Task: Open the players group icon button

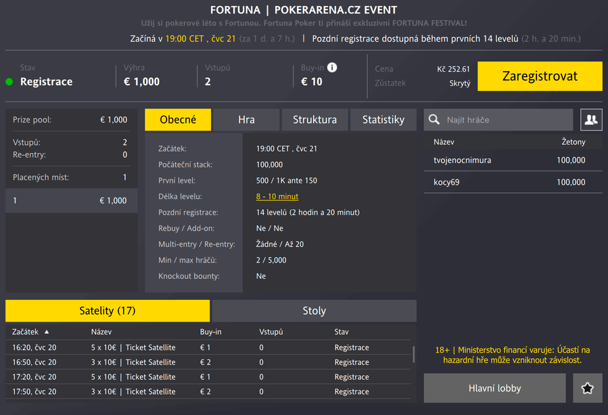Action: coord(591,120)
